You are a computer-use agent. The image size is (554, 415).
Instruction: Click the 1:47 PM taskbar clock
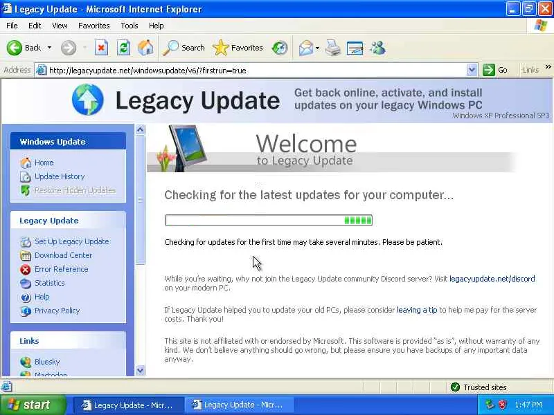tap(528, 405)
